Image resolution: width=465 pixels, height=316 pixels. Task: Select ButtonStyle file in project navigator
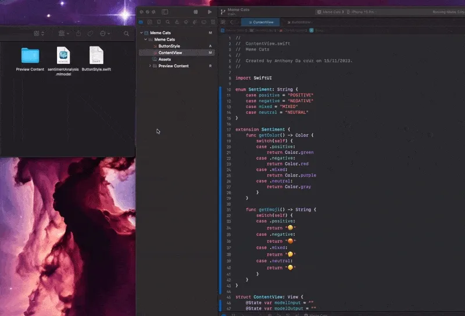[x=169, y=46]
